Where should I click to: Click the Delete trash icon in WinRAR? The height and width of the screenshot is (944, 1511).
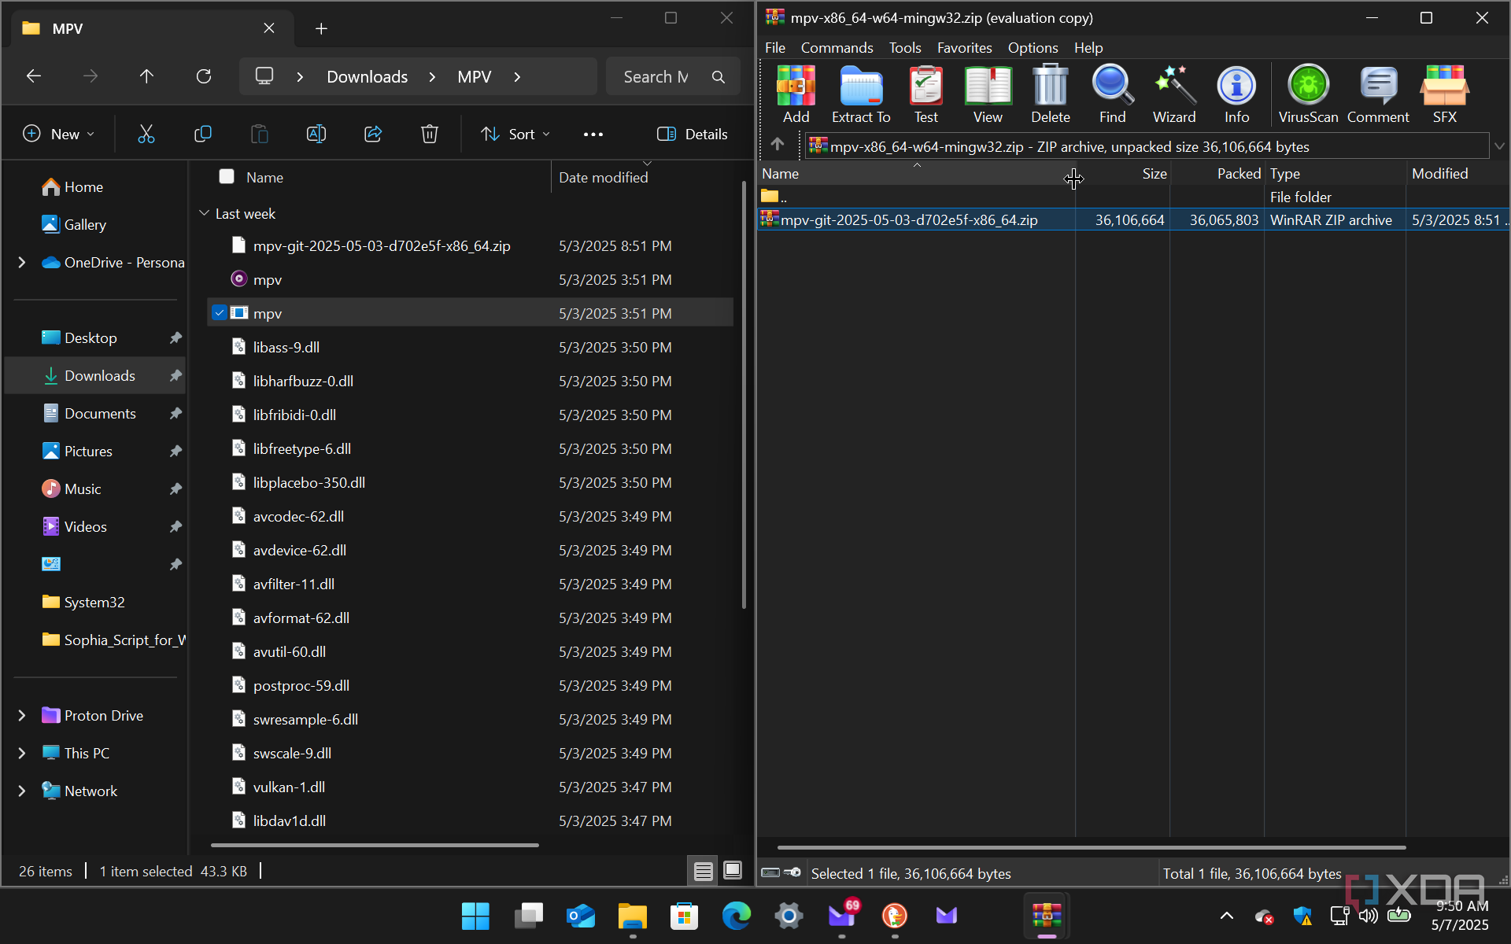pos(1051,94)
